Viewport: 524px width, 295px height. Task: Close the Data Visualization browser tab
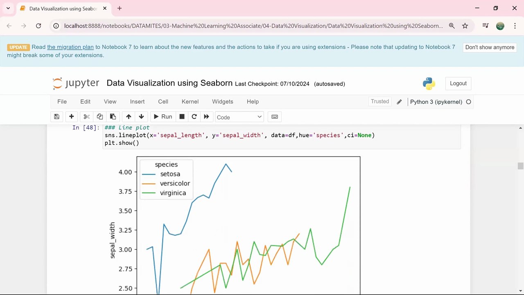pos(105,8)
